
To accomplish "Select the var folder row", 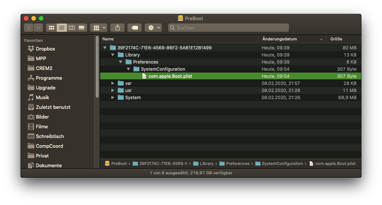I will click(231, 83).
